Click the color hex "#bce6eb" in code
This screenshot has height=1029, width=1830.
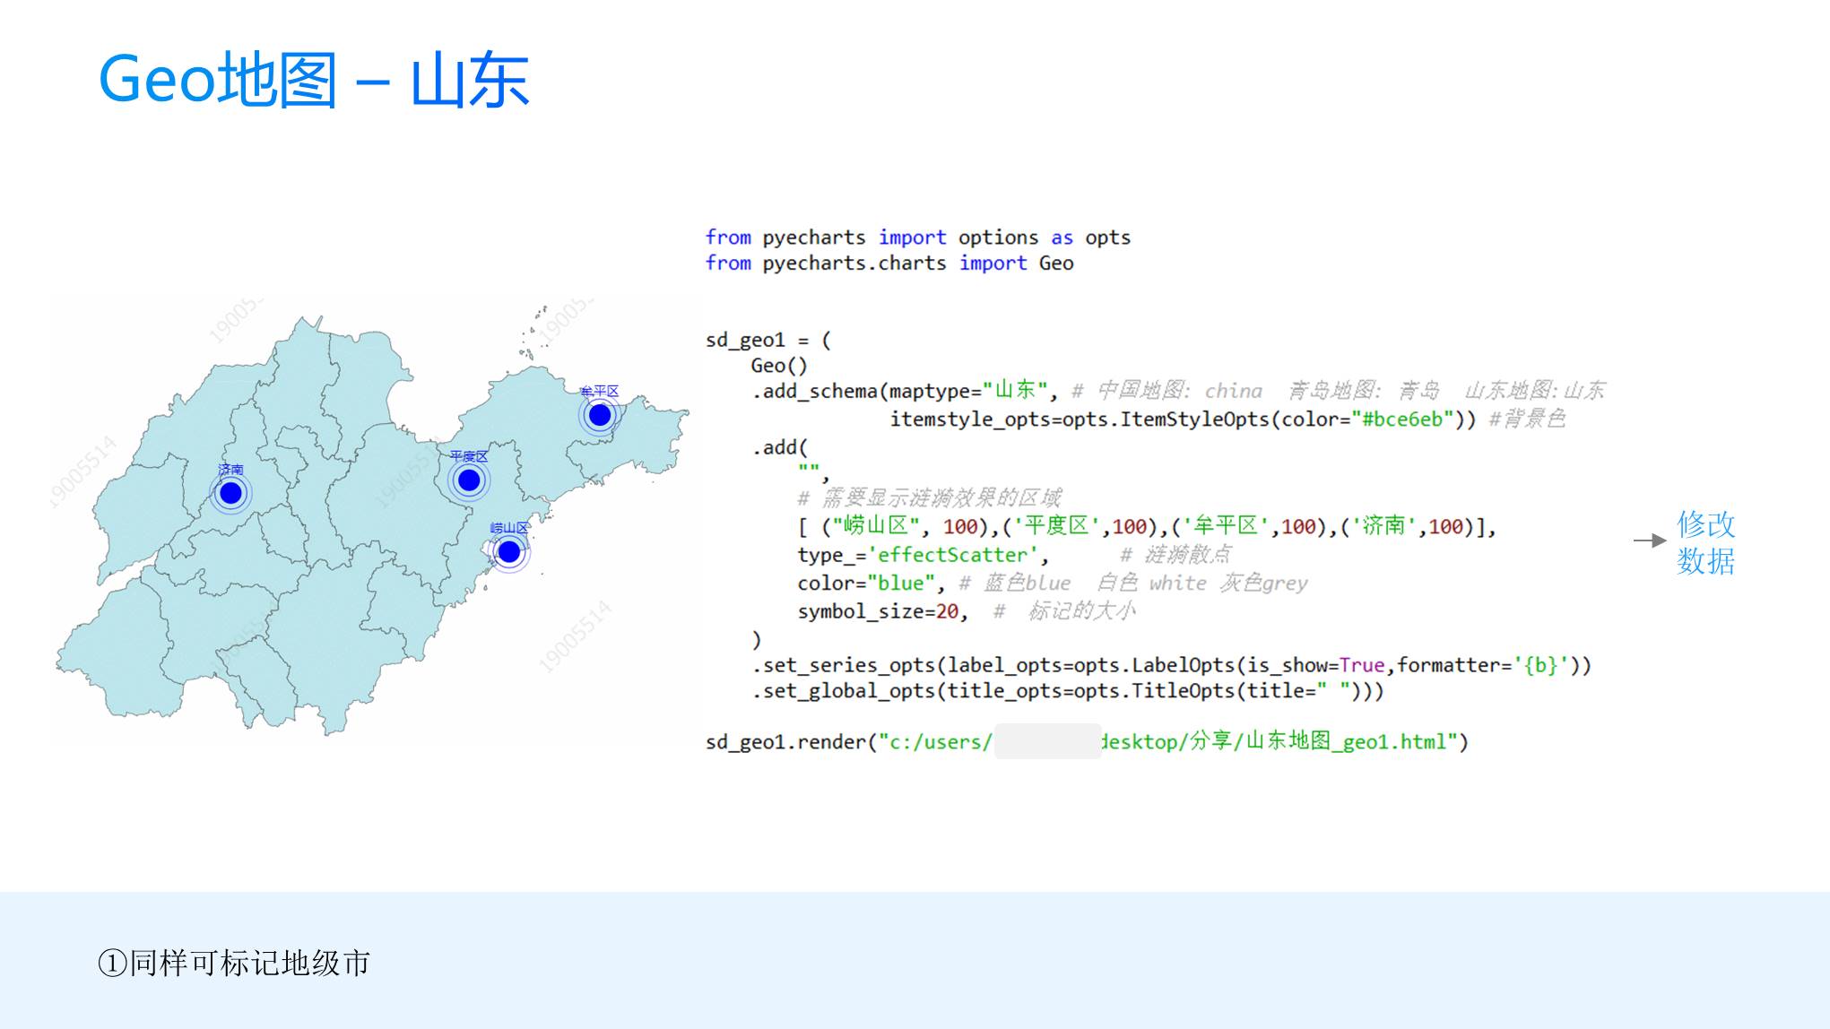1401,419
